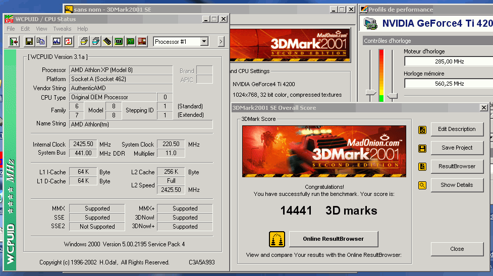Viewport: 493px width, 276px height.
Task: Click the magnifier icon beside Show Details
Action: pyautogui.click(x=422, y=185)
